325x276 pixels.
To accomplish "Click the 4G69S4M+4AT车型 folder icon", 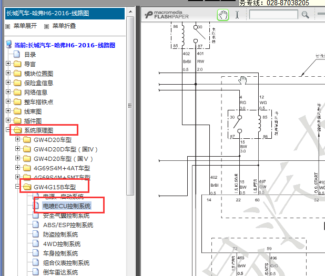I will click(x=27, y=168).
